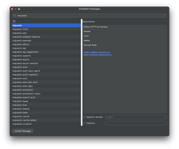
Task: Select requests-adapter-injector package
Action: tap(46, 37)
